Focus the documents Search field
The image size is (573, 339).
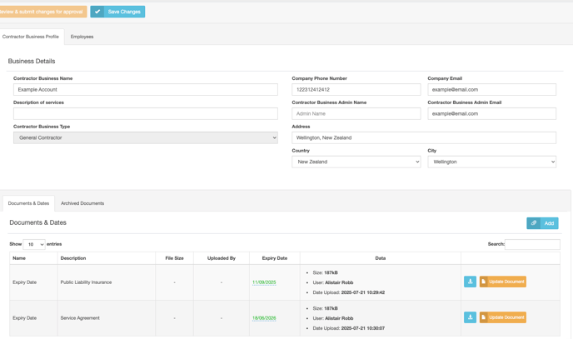tap(532, 244)
